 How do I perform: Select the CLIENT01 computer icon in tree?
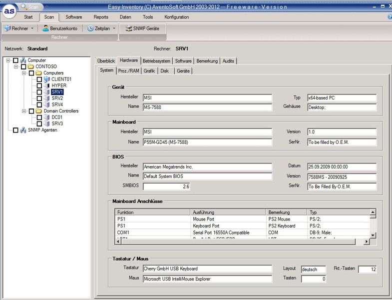[47, 79]
